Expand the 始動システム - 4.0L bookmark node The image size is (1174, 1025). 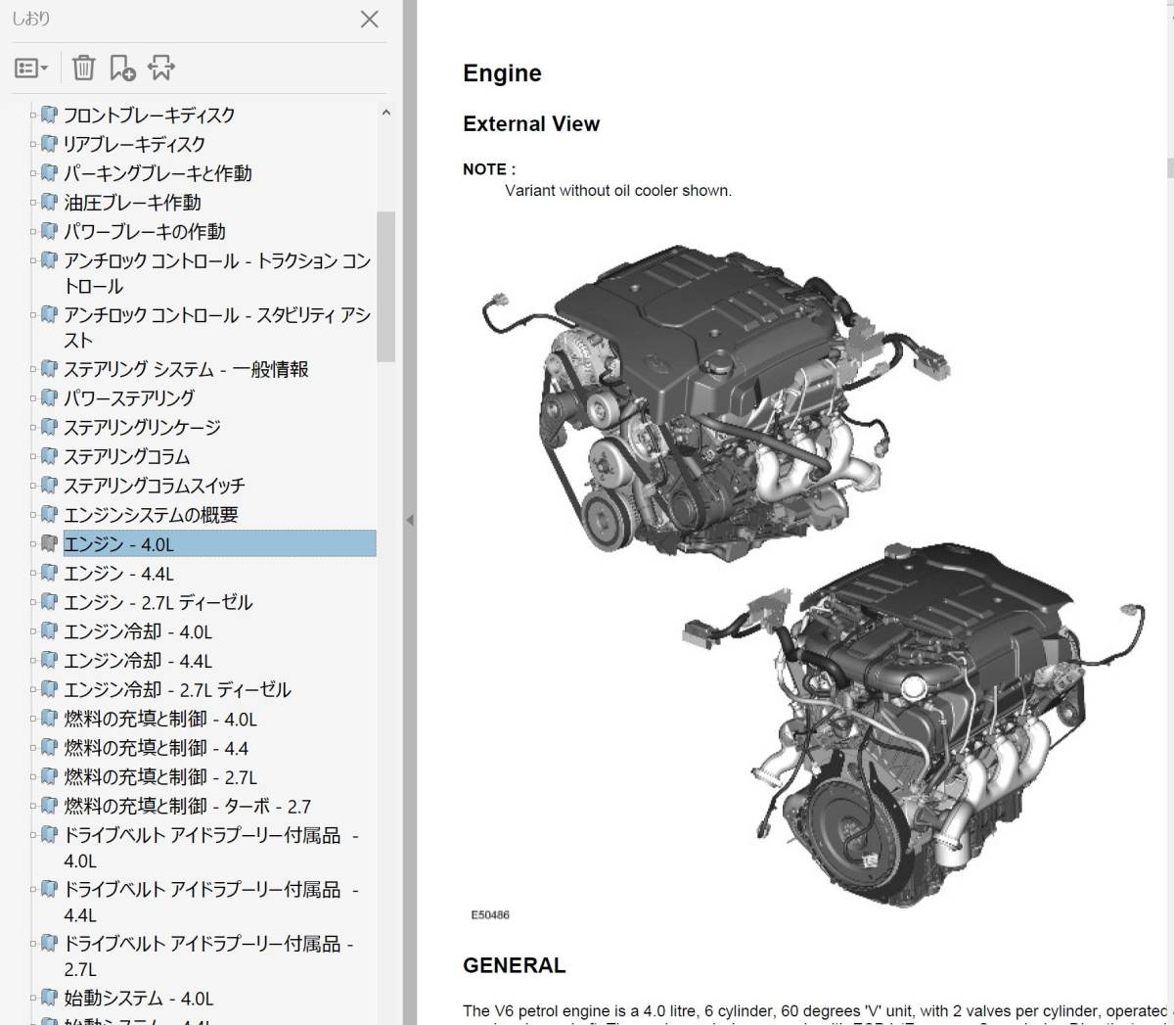[33, 1000]
